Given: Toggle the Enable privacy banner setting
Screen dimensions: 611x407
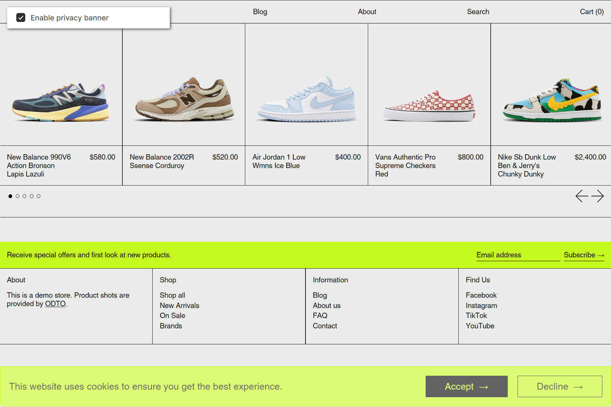Looking at the screenshot, I should (x=21, y=18).
